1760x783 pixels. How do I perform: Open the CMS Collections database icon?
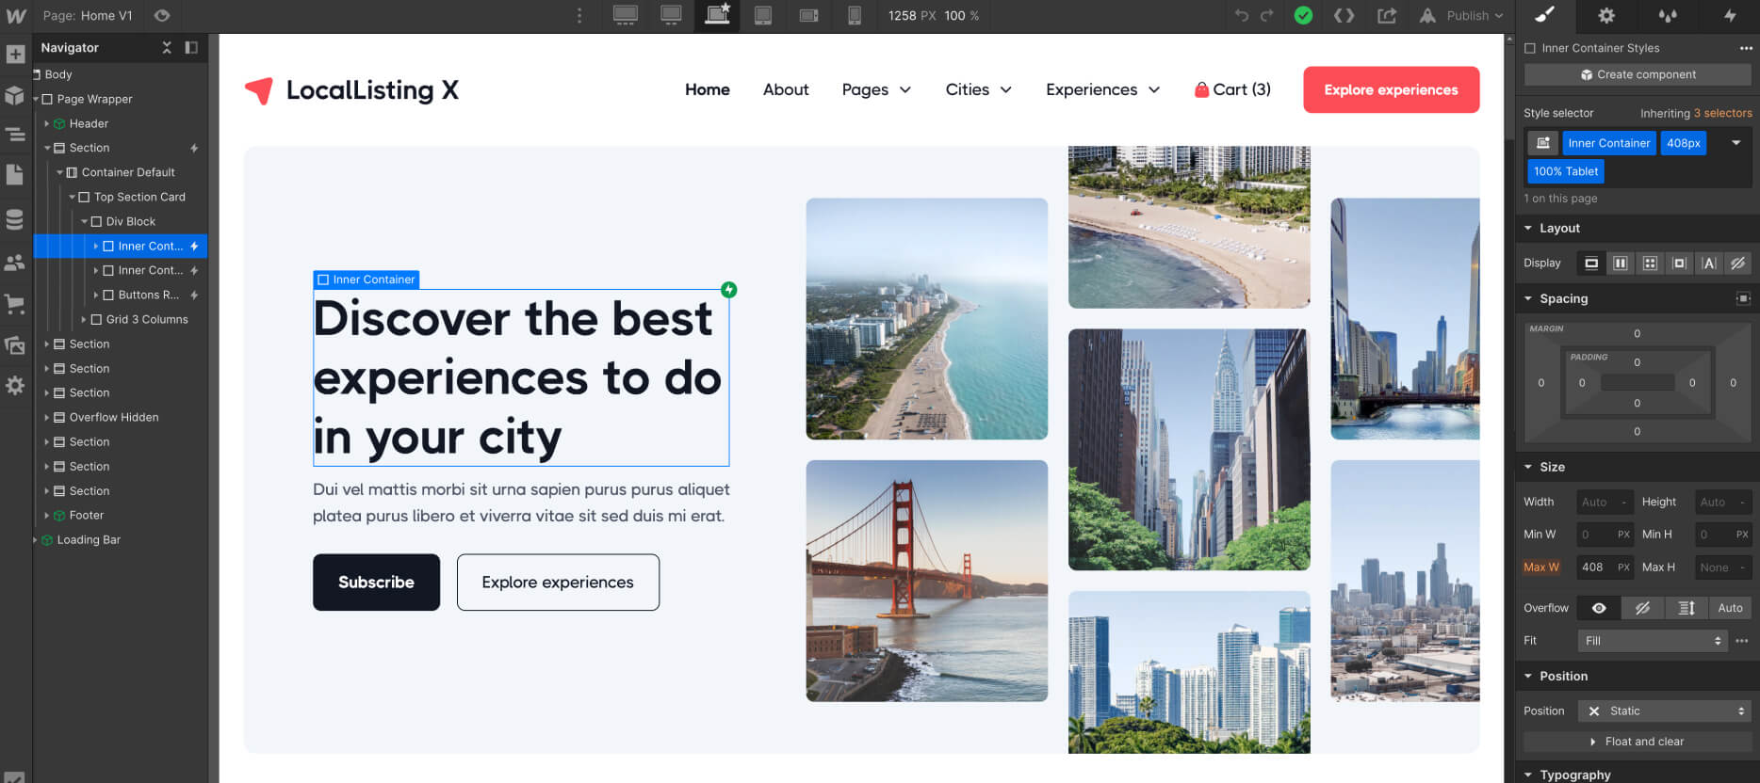pos(15,219)
